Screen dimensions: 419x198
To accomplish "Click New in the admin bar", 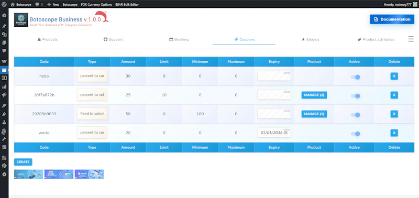I will point(53,4).
